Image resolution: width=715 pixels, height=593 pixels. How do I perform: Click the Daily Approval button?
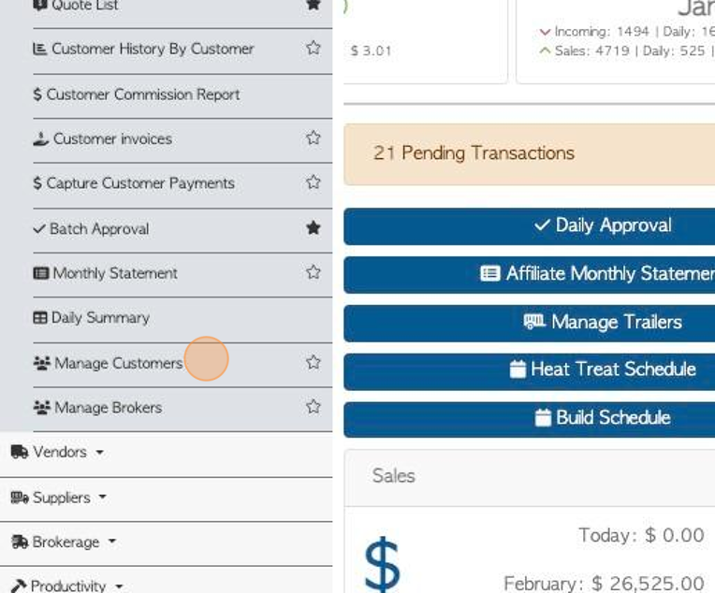tap(530, 226)
